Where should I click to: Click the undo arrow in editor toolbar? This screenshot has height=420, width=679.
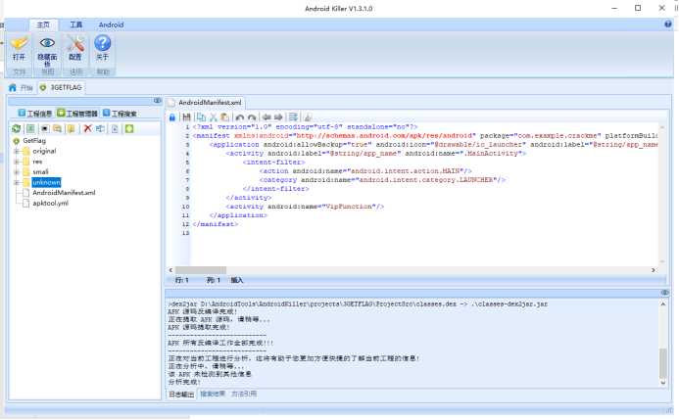tap(240, 117)
